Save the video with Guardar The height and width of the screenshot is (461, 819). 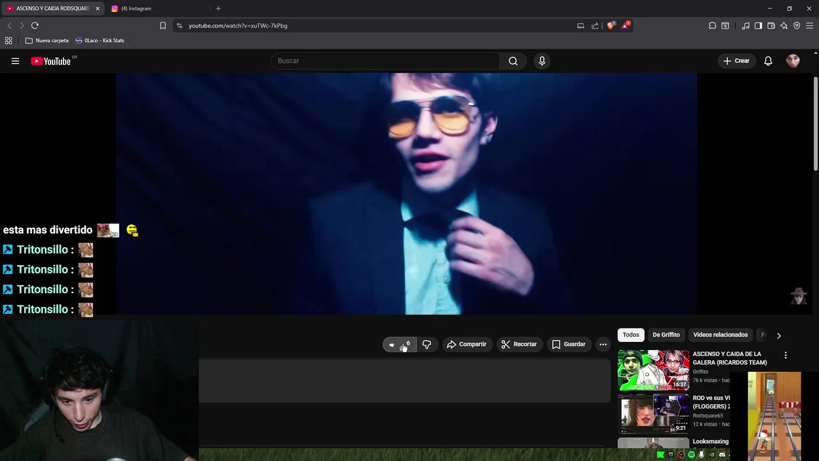click(569, 344)
